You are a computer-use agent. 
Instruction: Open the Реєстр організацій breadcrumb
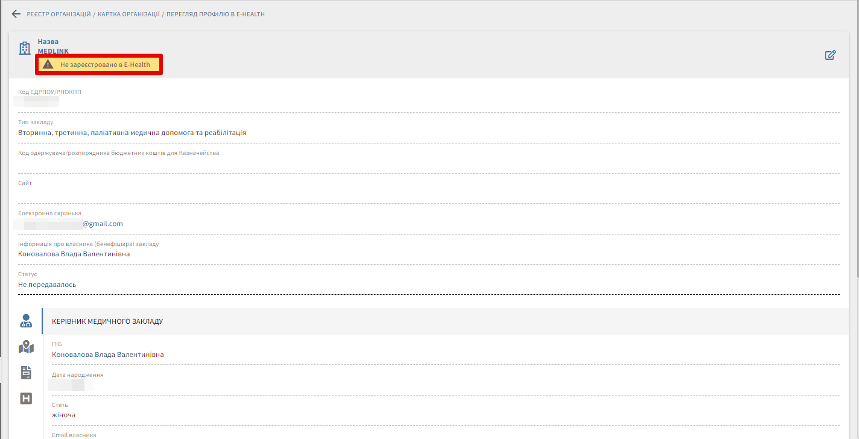(59, 14)
